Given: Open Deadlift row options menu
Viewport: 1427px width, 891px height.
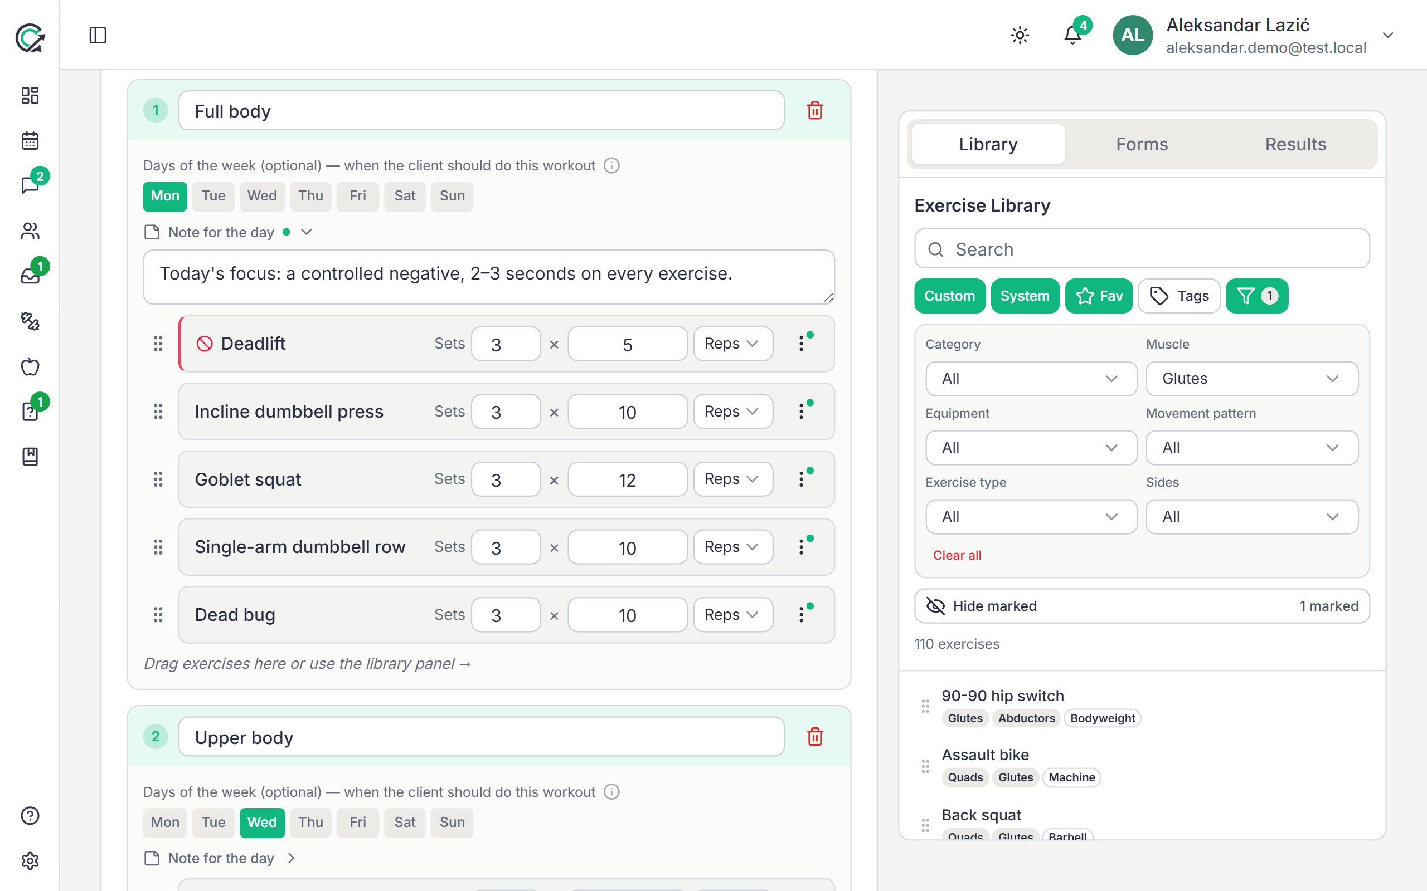Looking at the screenshot, I should click(802, 344).
